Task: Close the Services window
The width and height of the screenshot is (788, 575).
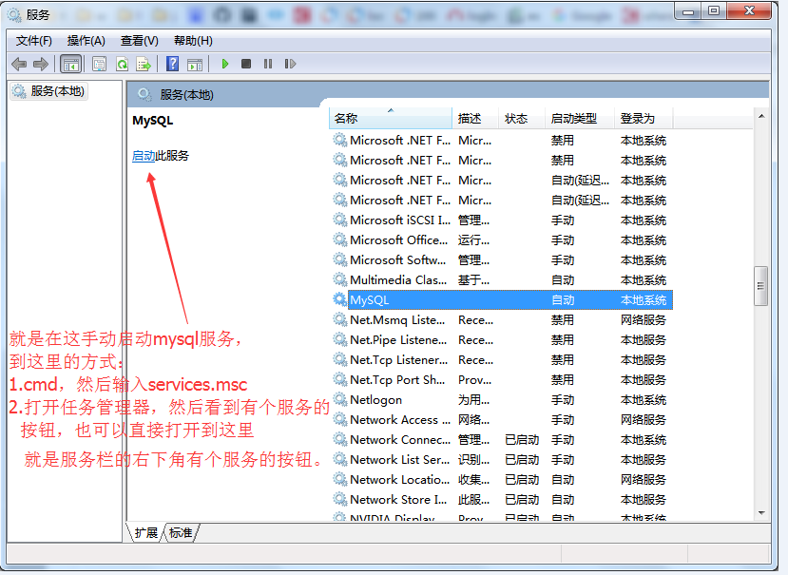Action: [749, 11]
